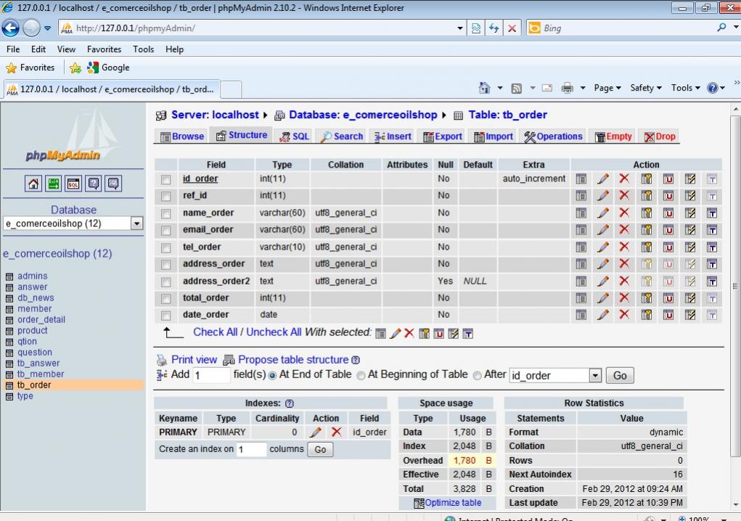This screenshot has height=521, width=741.
Task: Click the unique icon for email_order
Action: (668, 230)
